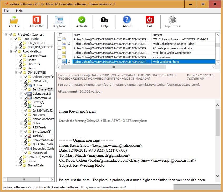Check the Colorado AvalancheTICKETS email checkbox
Viewport: 223px width, 192px height.
tap(59, 39)
